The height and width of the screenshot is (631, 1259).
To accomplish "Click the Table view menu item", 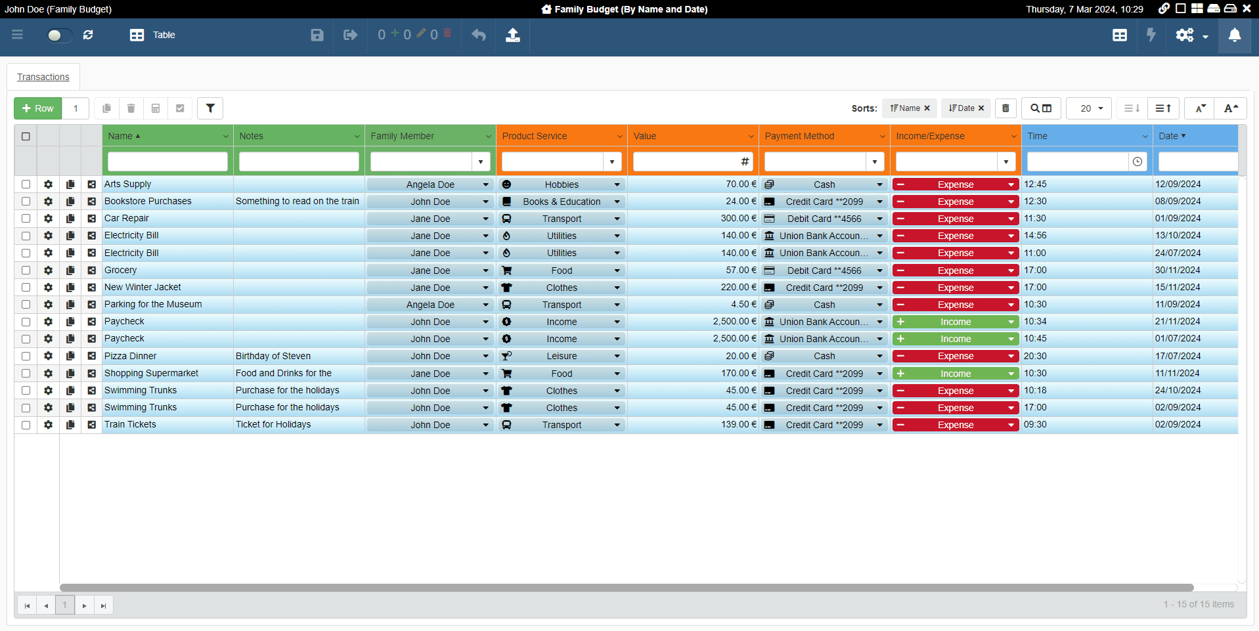I will click(x=153, y=35).
